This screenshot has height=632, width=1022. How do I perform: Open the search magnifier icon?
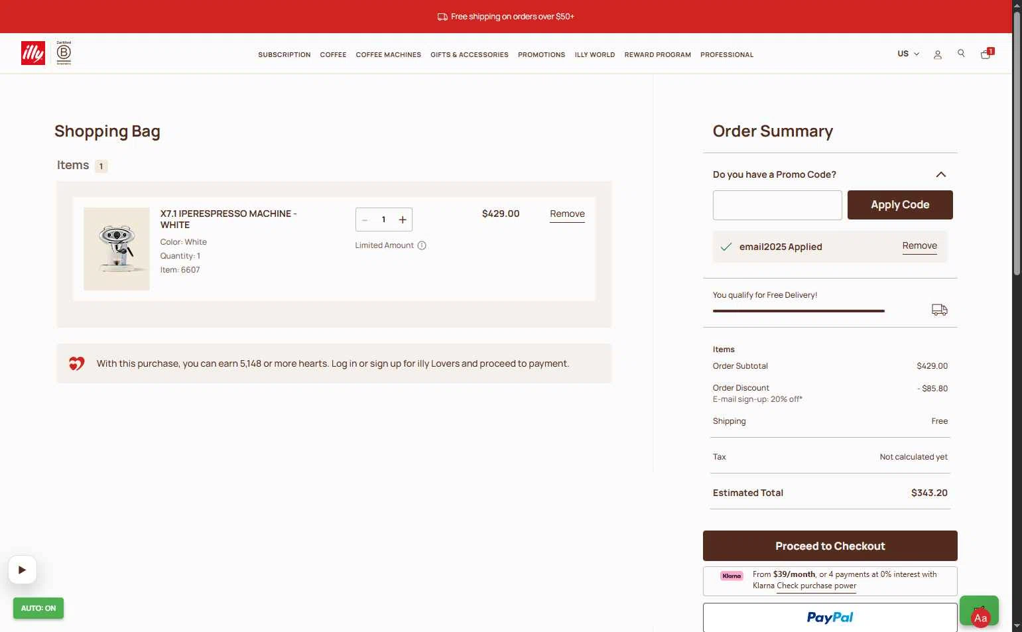[x=961, y=54]
